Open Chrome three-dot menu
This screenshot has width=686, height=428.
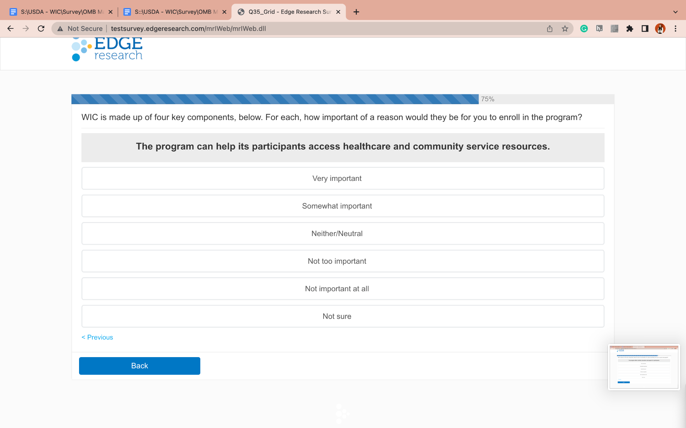tap(675, 29)
